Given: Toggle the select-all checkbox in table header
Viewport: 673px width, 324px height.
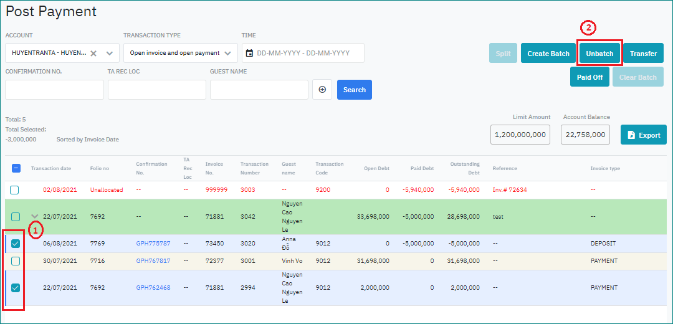Looking at the screenshot, I should (x=16, y=168).
